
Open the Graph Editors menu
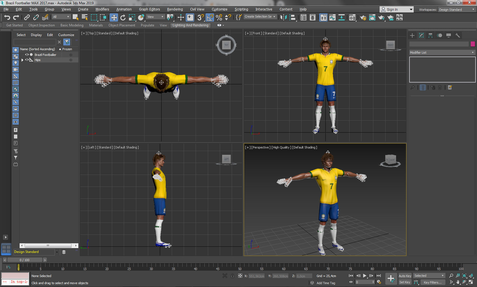point(149,9)
